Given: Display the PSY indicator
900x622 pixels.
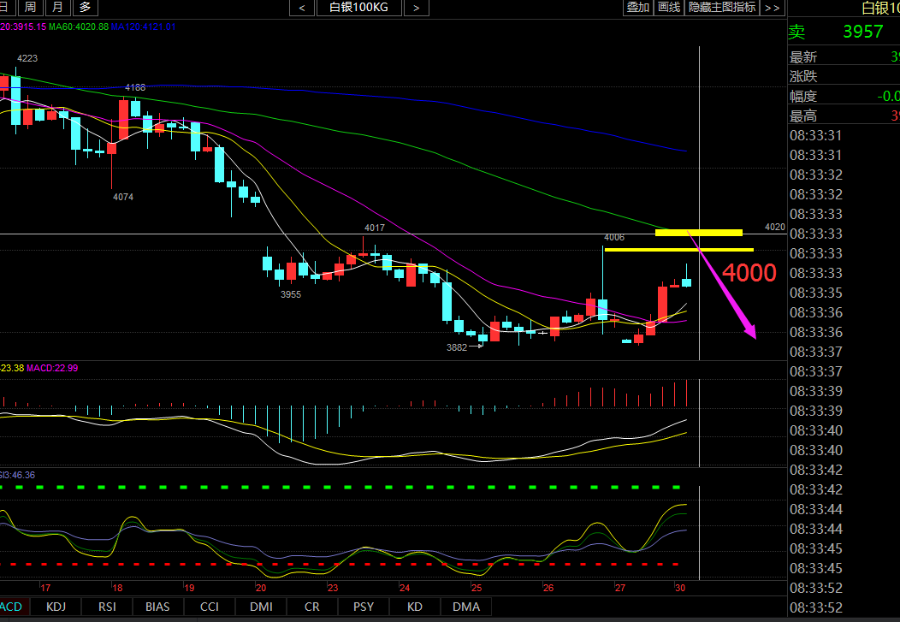Looking at the screenshot, I should click(364, 607).
